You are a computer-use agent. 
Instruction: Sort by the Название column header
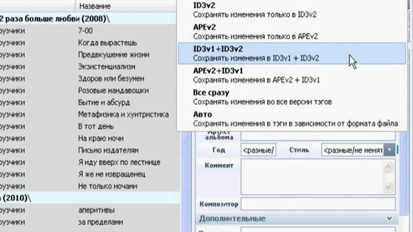click(95, 6)
